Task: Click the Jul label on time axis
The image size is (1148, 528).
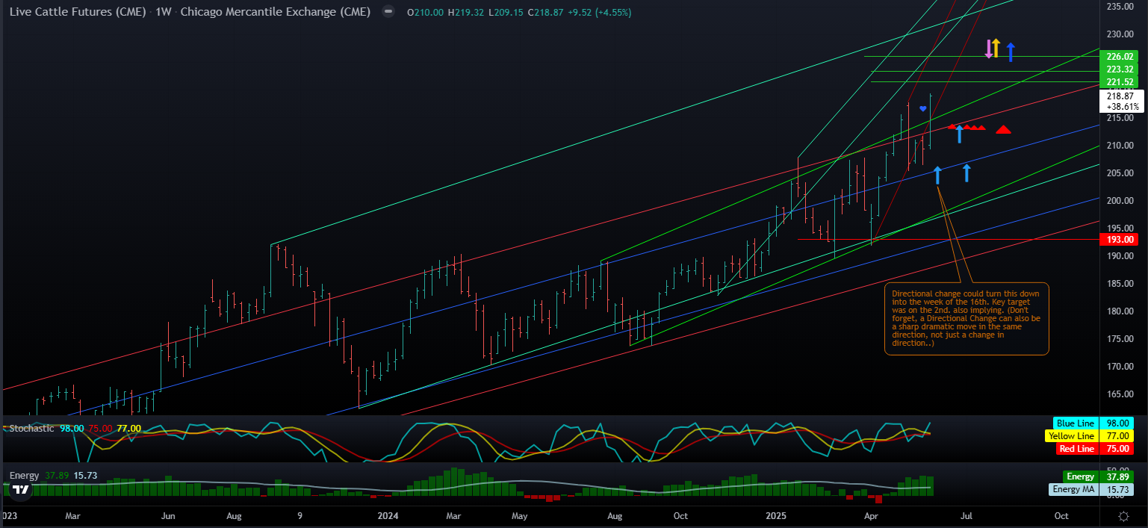Action: [x=967, y=516]
